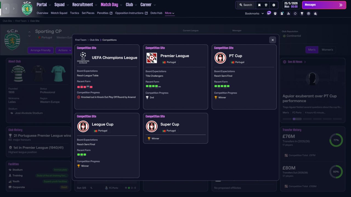
Task: Click the League Cup competition logo
Action: tap(83, 126)
